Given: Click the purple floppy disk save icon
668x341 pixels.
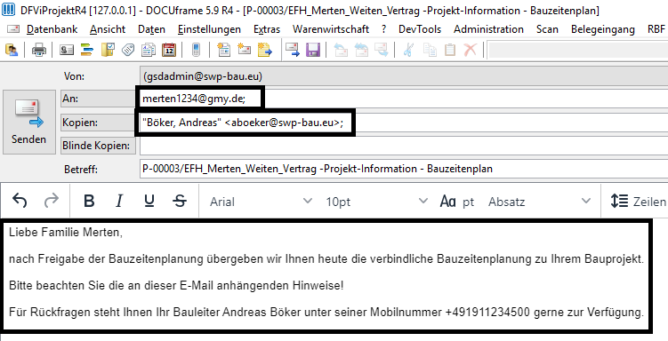Looking at the screenshot, I should point(313,50).
